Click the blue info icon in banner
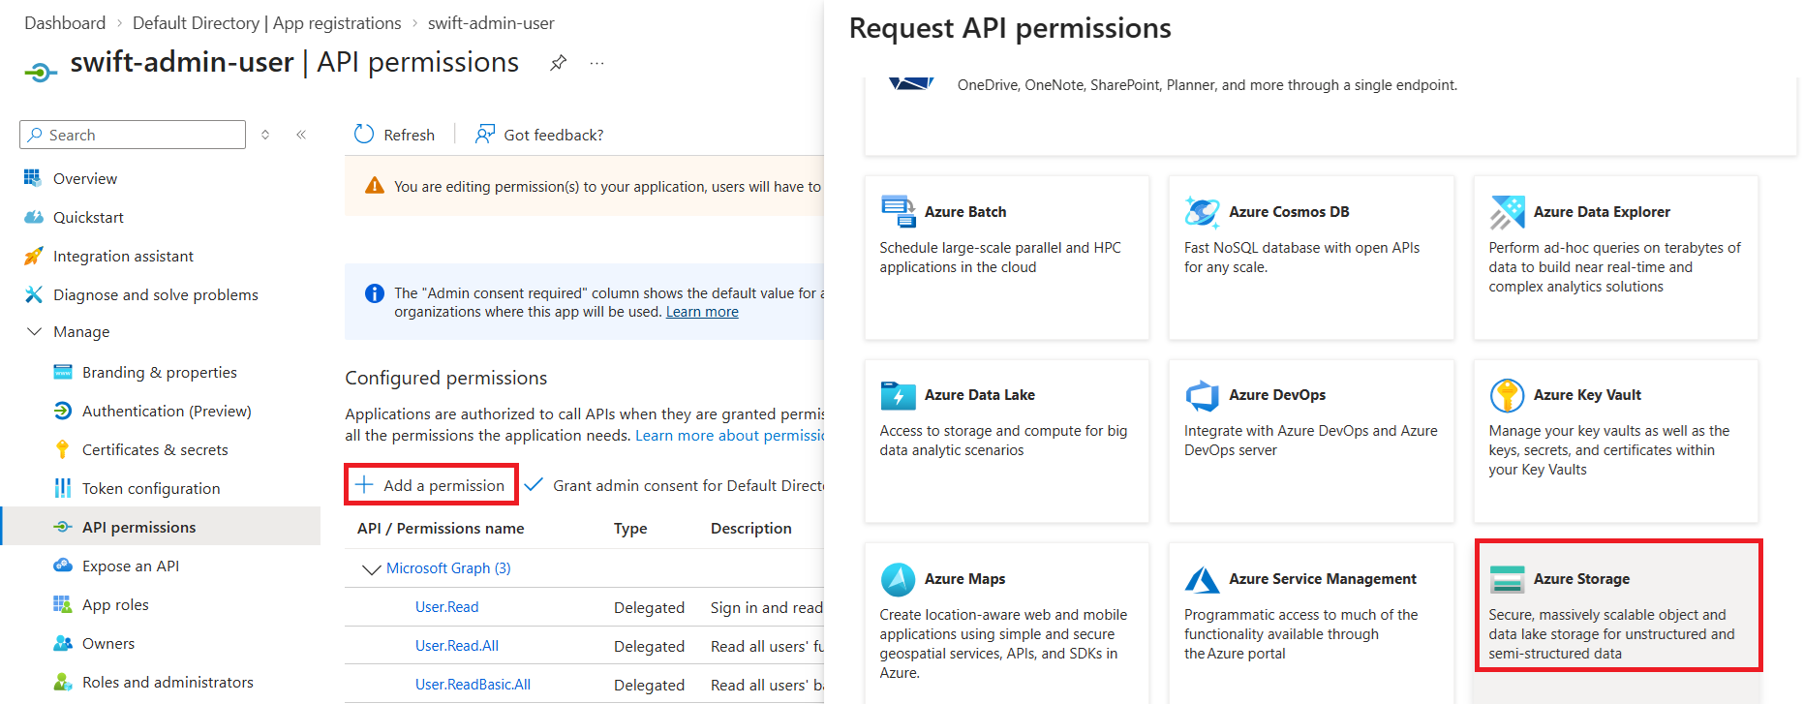Viewport: 1803px width, 704px height. click(x=375, y=293)
